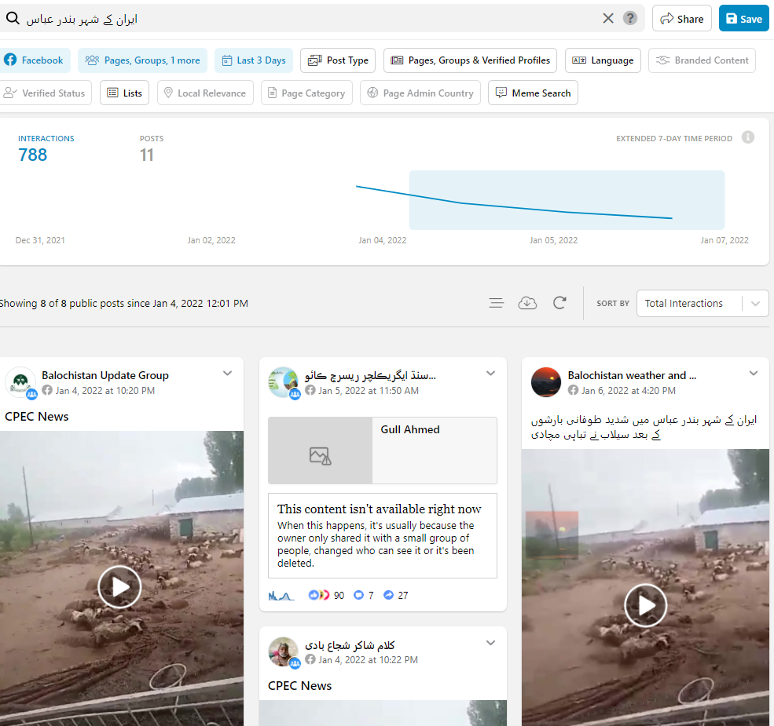Screen dimensions: 774x726
Task: Open Jan 6, 2022 at 4:20 PM timestamp
Action: tap(629, 391)
